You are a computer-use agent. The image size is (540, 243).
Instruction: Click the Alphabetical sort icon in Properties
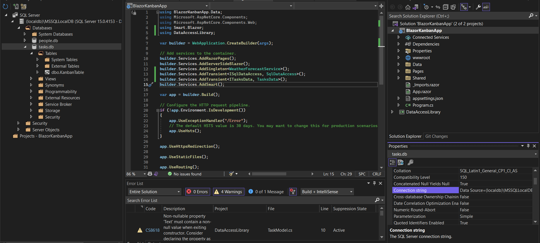point(401,162)
